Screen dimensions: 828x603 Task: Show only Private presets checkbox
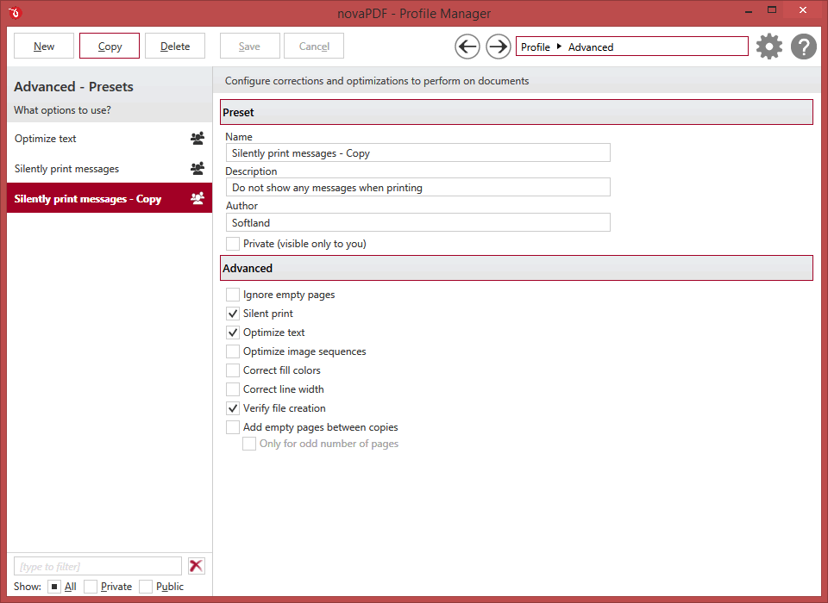91,587
